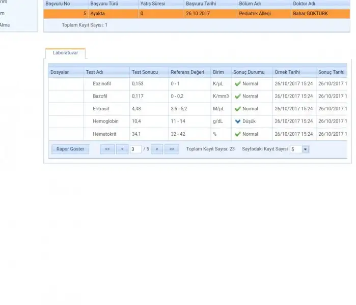Go to first page of lab results
This screenshot has height=305, width=356.
point(107,149)
